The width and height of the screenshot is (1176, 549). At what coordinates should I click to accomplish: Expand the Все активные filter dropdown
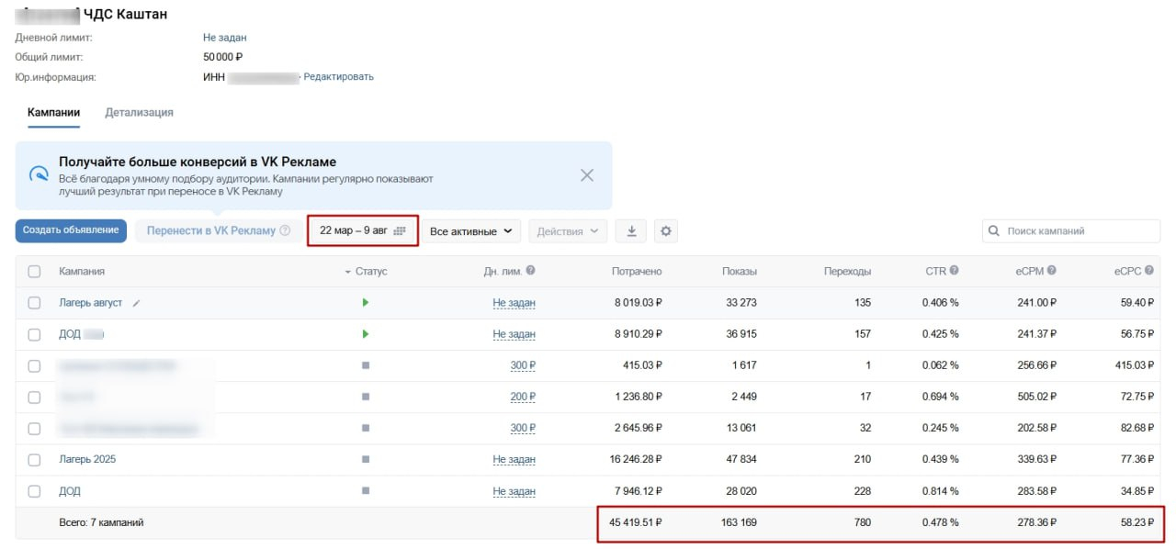tap(470, 231)
